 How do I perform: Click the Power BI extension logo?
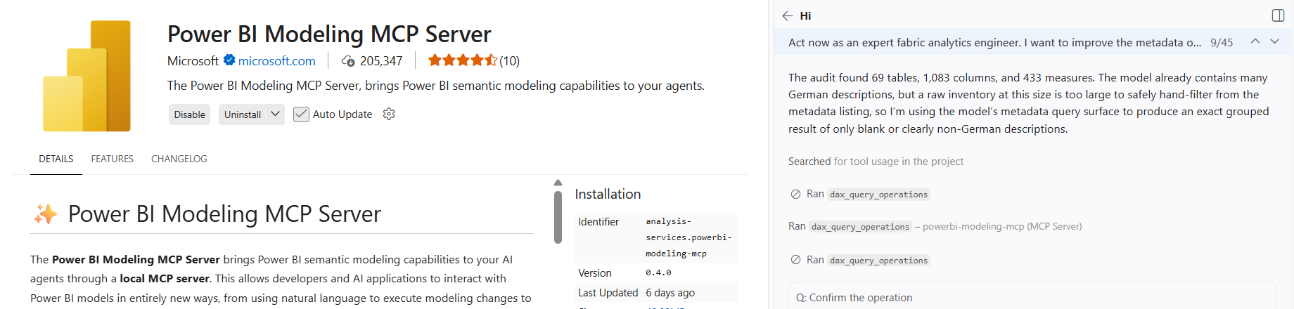[87, 76]
